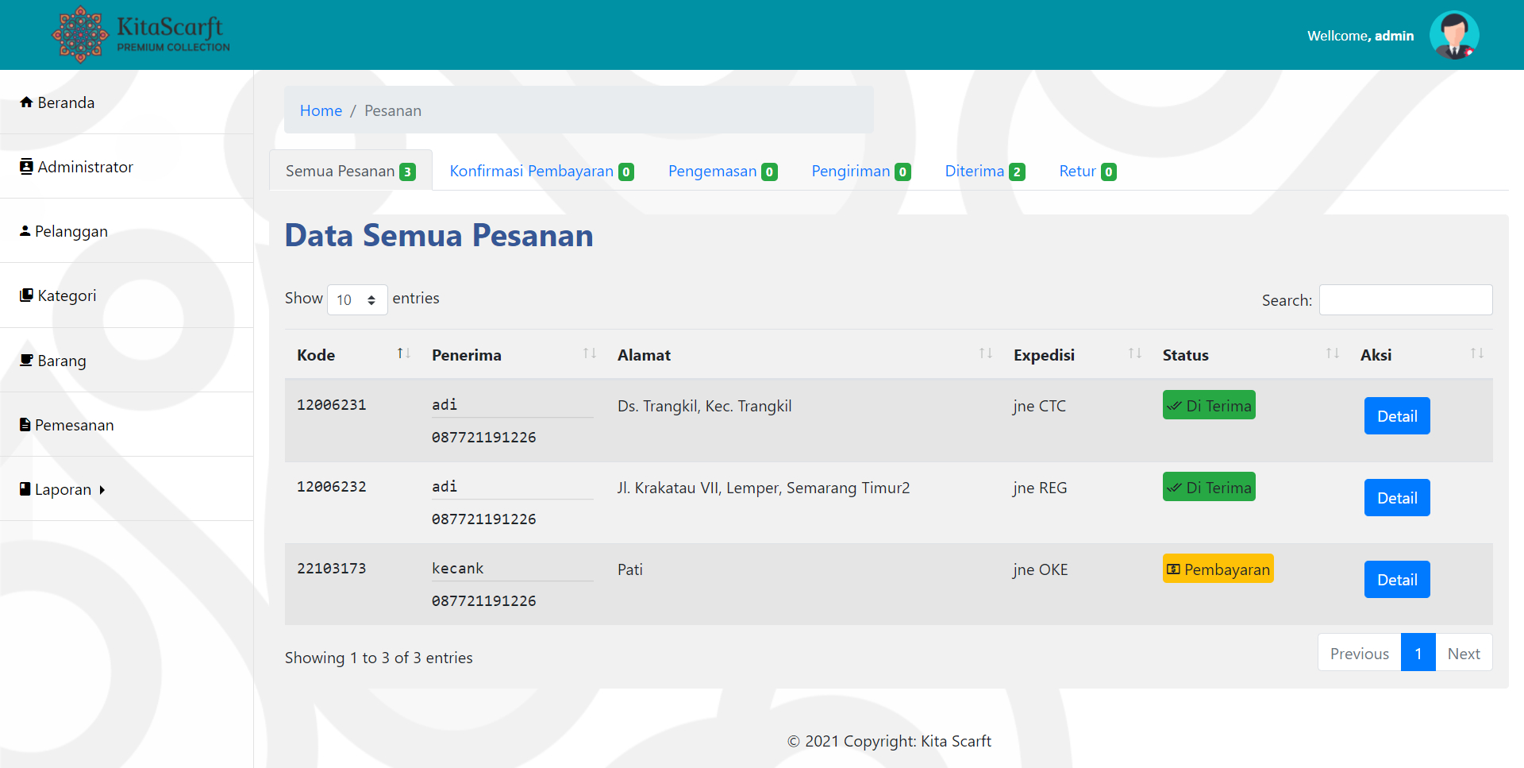Click the Search input field

coord(1405,300)
